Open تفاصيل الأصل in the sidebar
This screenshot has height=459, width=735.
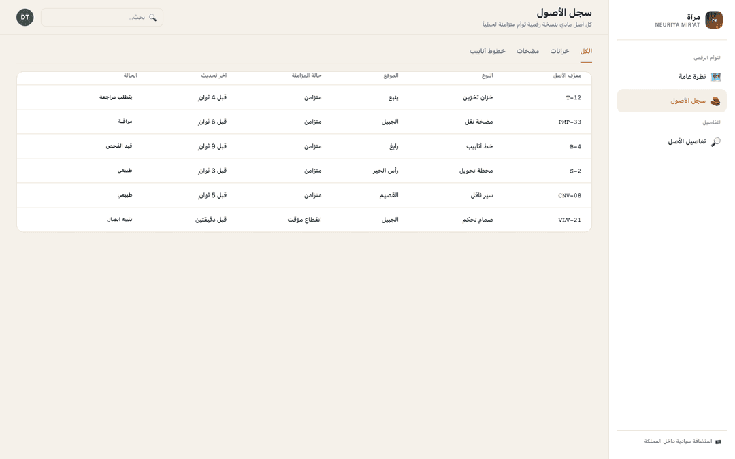tap(672, 141)
